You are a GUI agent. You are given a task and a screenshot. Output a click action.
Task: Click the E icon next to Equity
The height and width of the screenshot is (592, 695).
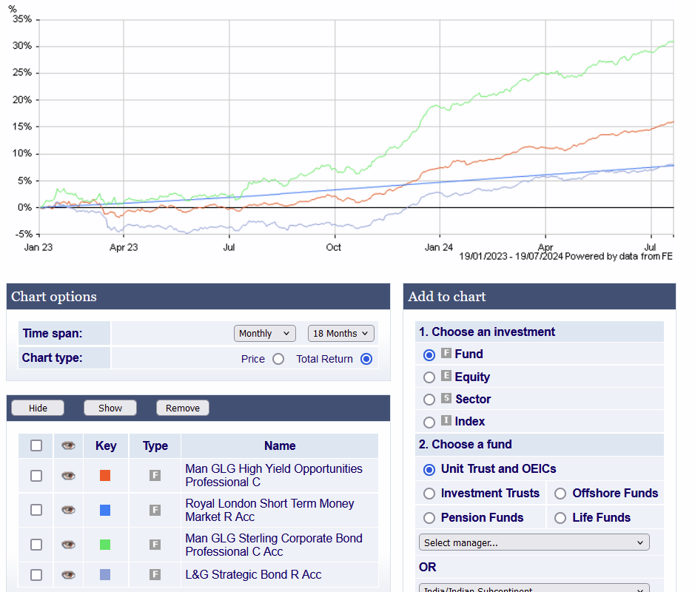(x=446, y=377)
